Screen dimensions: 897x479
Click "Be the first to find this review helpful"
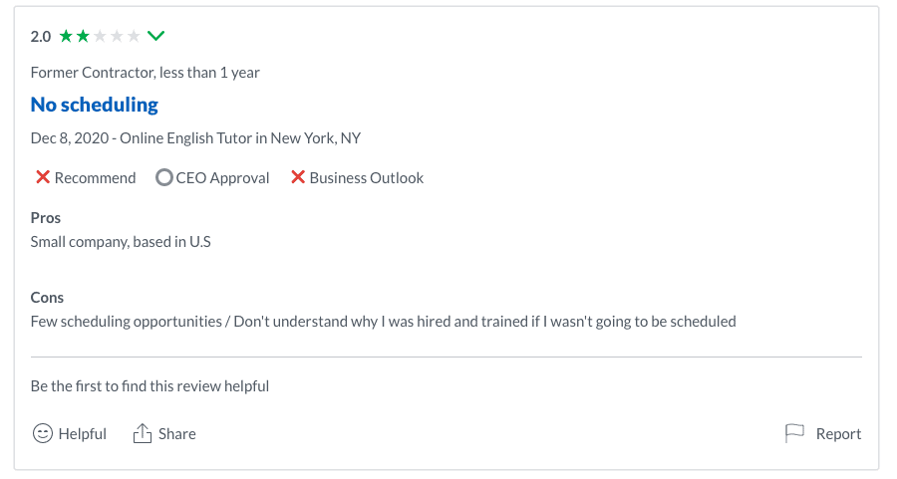click(149, 385)
